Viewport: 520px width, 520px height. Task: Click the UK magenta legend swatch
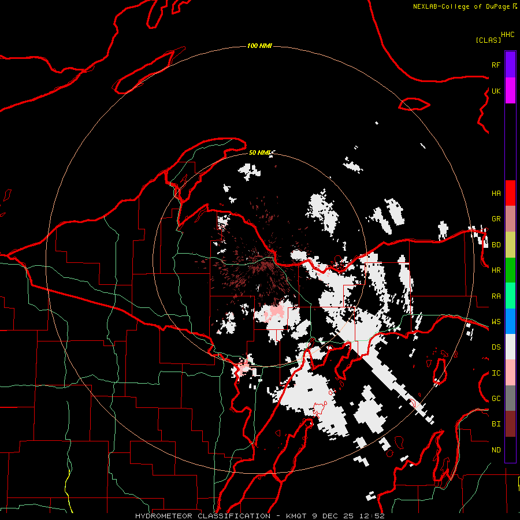(x=510, y=91)
